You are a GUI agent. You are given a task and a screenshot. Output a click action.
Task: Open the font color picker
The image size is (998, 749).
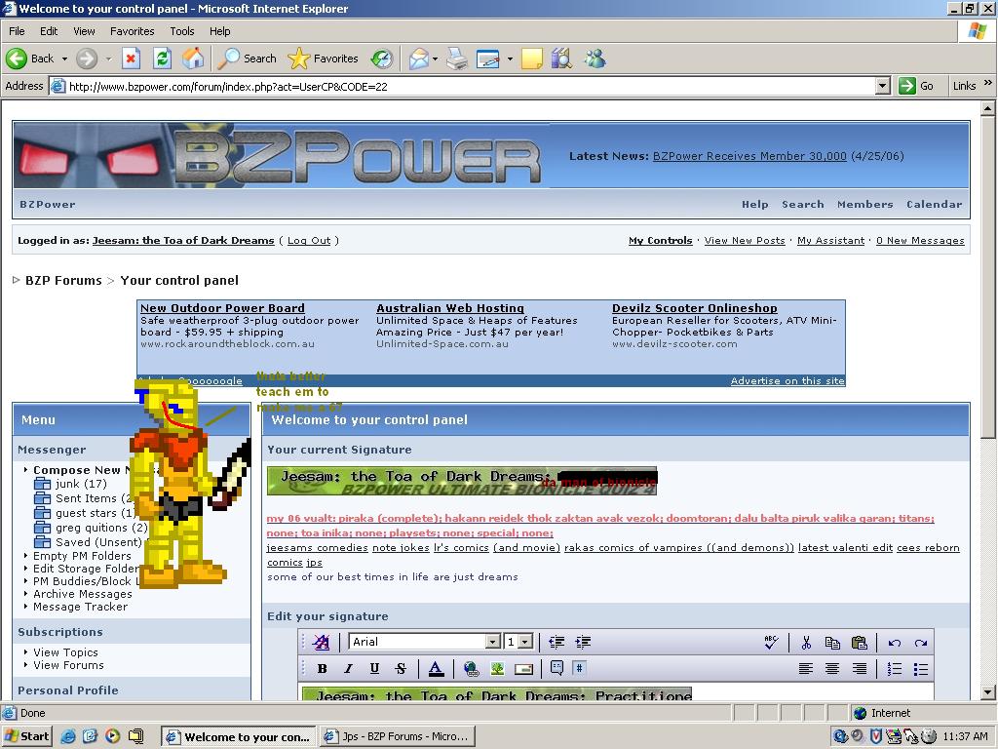tap(436, 668)
